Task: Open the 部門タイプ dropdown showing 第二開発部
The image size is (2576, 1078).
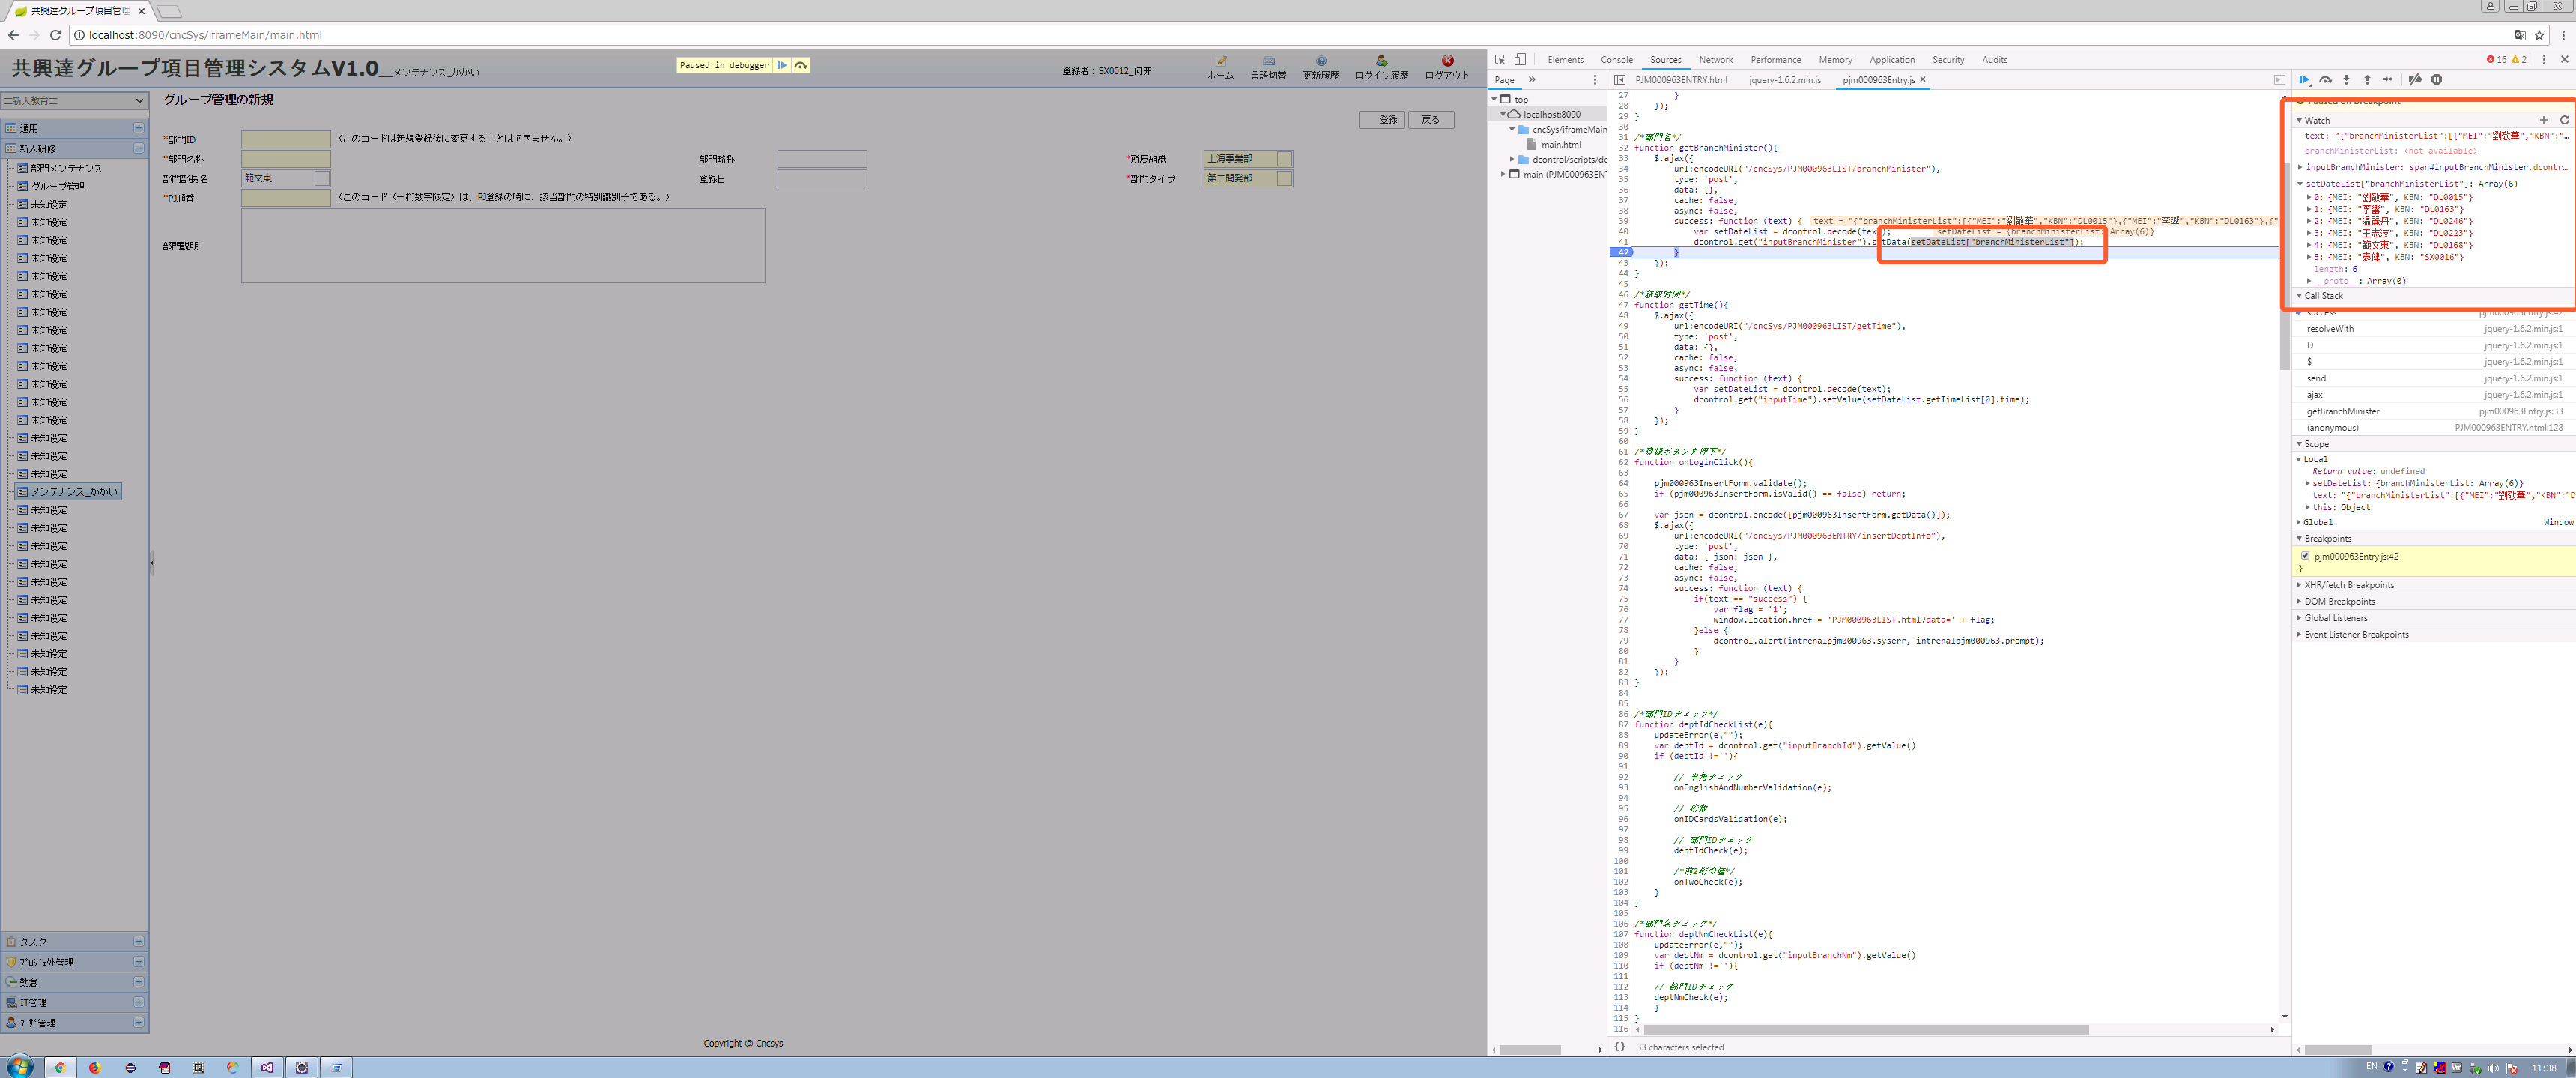Action: [x=1285, y=178]
